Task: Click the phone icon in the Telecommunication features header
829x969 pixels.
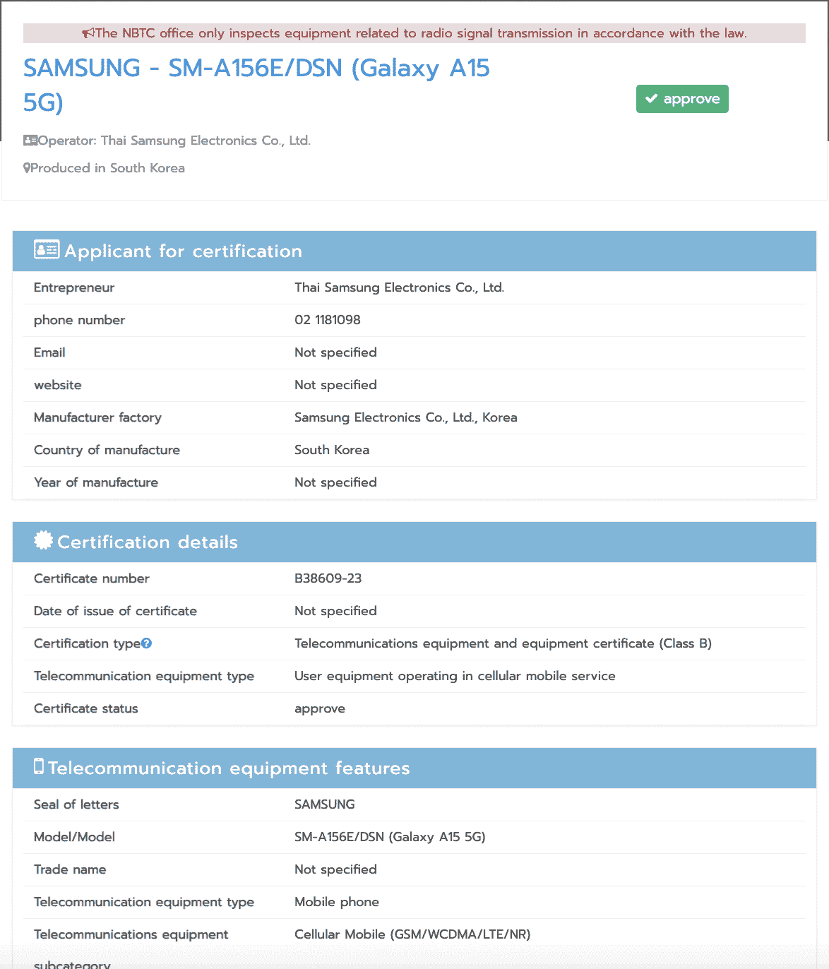Action: 39,767
